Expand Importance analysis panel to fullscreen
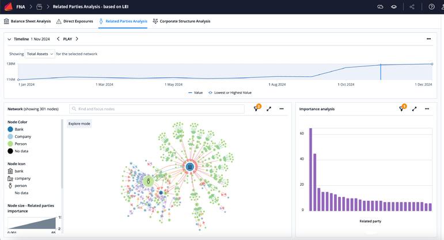Screen dimensions: 444x240 (x=414, y=108)
